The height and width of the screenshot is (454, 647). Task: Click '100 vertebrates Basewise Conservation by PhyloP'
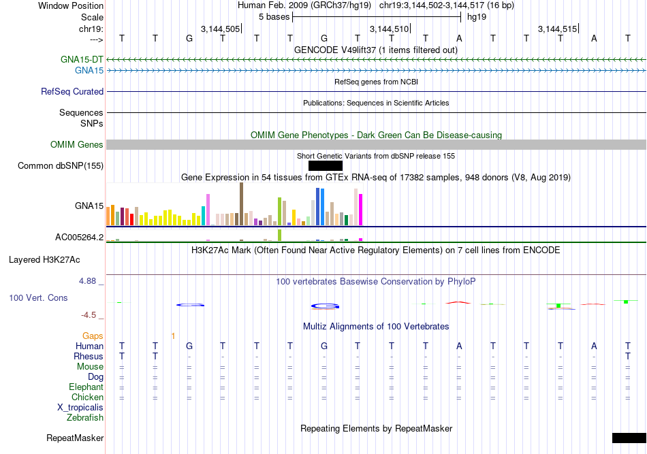376,281
